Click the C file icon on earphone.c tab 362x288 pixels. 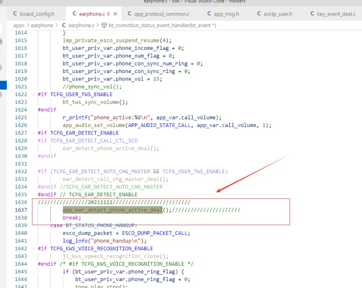tap(74, 14)
